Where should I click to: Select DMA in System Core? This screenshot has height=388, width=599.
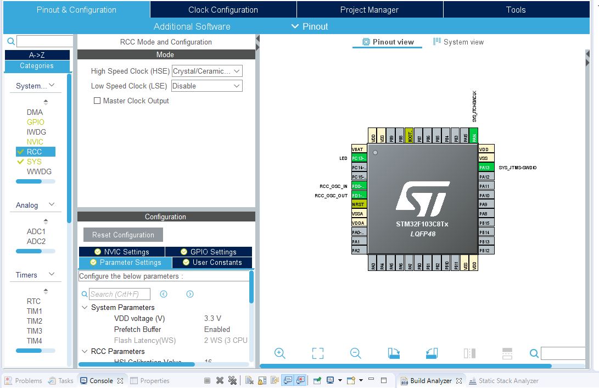pos(35,112)
